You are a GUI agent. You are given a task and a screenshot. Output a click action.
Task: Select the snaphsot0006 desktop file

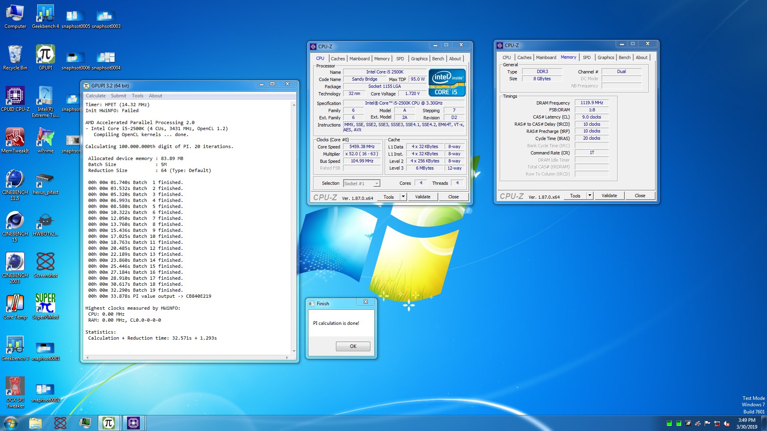(x=76, y=61)
